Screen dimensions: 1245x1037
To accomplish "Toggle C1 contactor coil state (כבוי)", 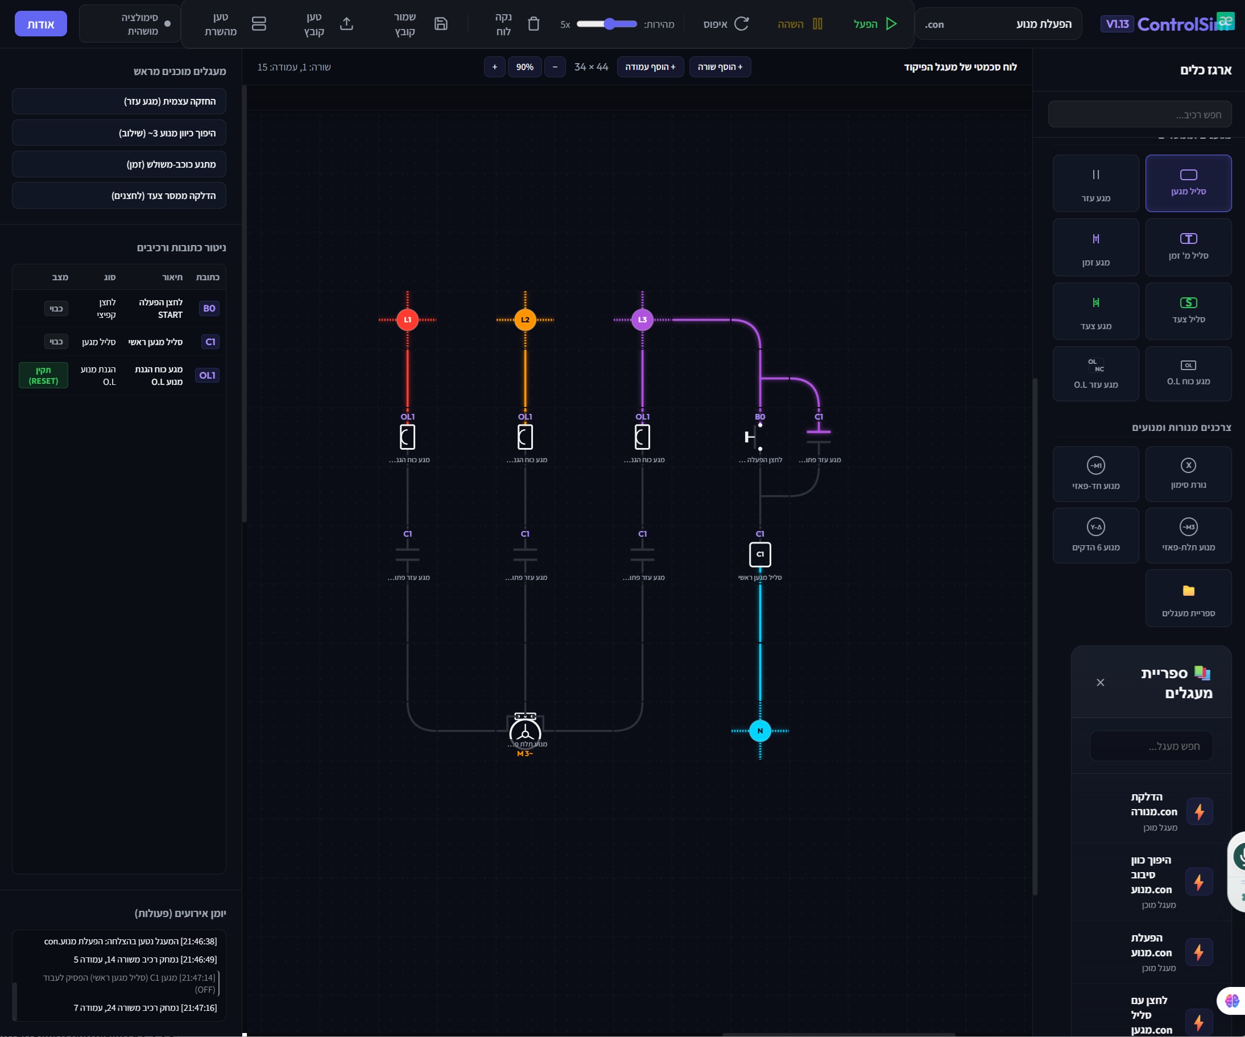I will (x=56, y=342).
